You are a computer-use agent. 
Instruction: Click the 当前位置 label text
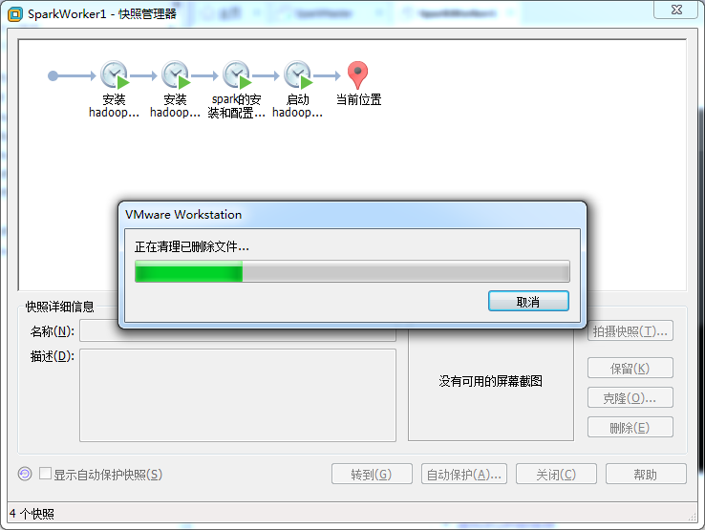pyautogui.click(x=359, y=100)
